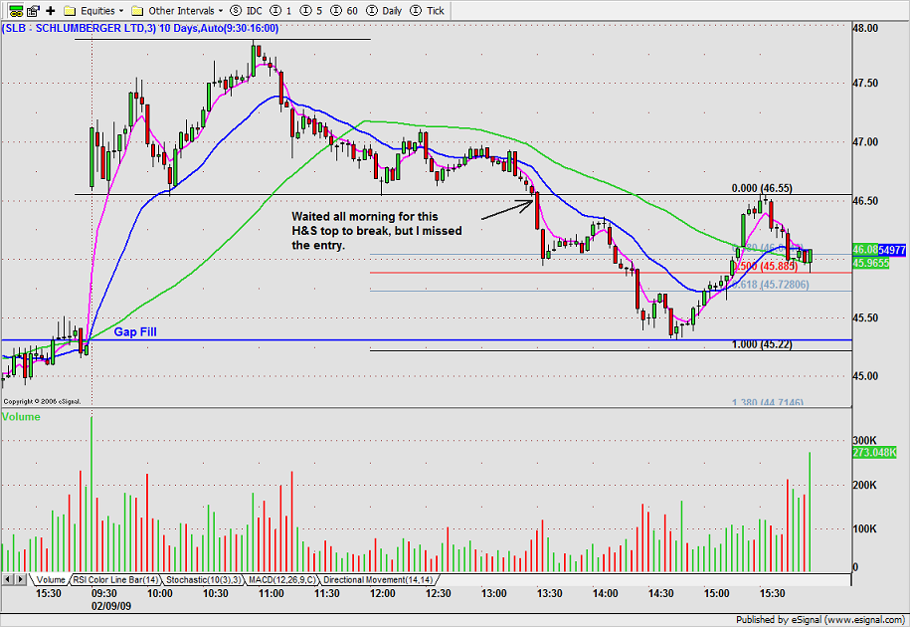Image resolution: width=910 pixels, height=627 pixels.
Task: Click the H&S top annotation text
Action: [x=377, y=231]
